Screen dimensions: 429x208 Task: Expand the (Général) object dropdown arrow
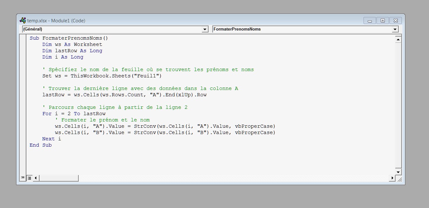tap(205, 29)
